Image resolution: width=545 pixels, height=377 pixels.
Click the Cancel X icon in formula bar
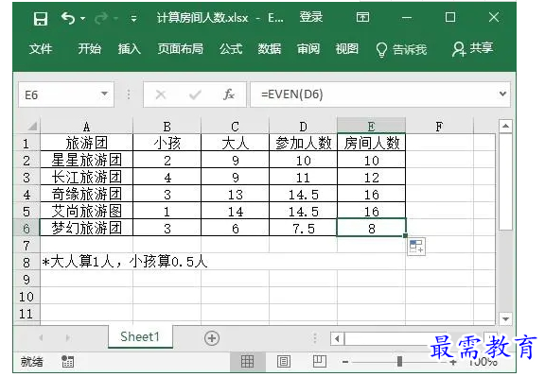161,94
